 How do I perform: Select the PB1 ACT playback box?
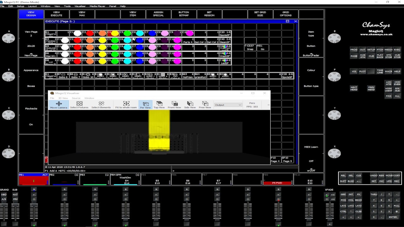tap(34, 179)
